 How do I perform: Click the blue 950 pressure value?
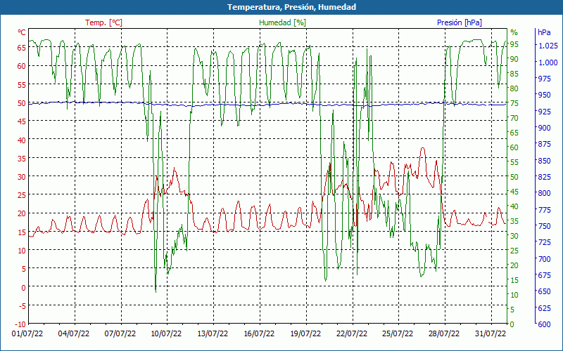(544, 95)
